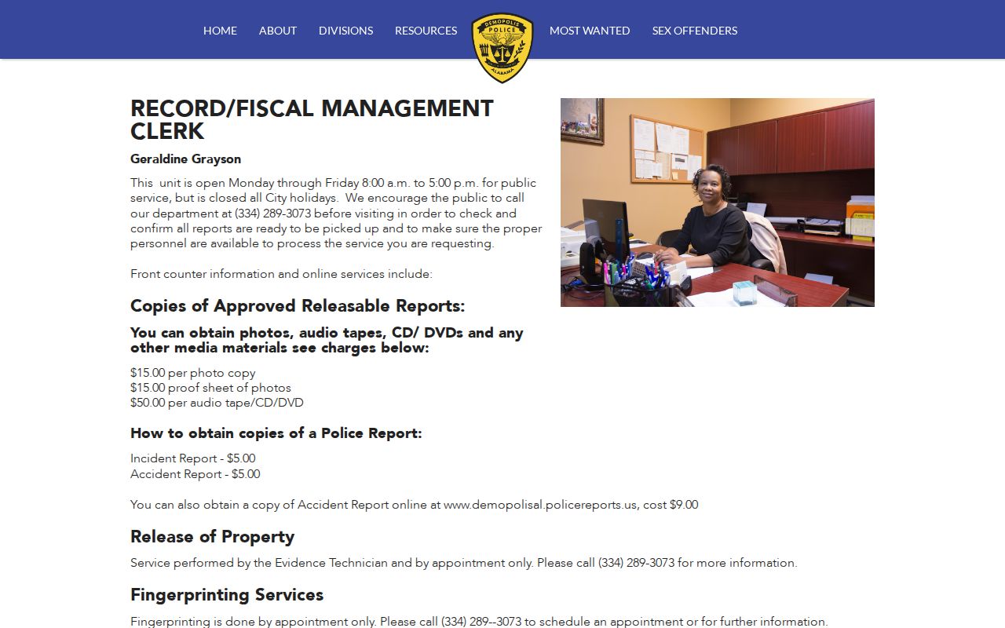Viewport: 1005px width, 628px height.
Task: Open the RESOURCES menu
Action: coord(426,31)
